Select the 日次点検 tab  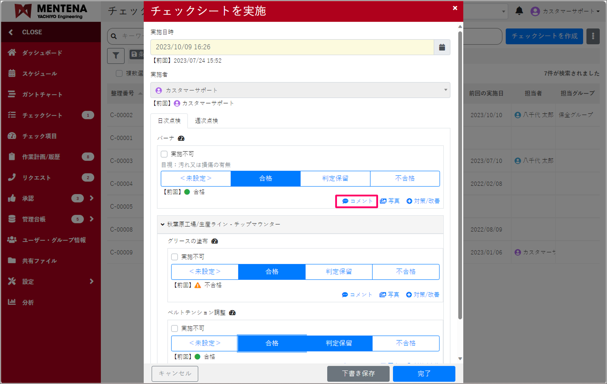coord(169,121)
